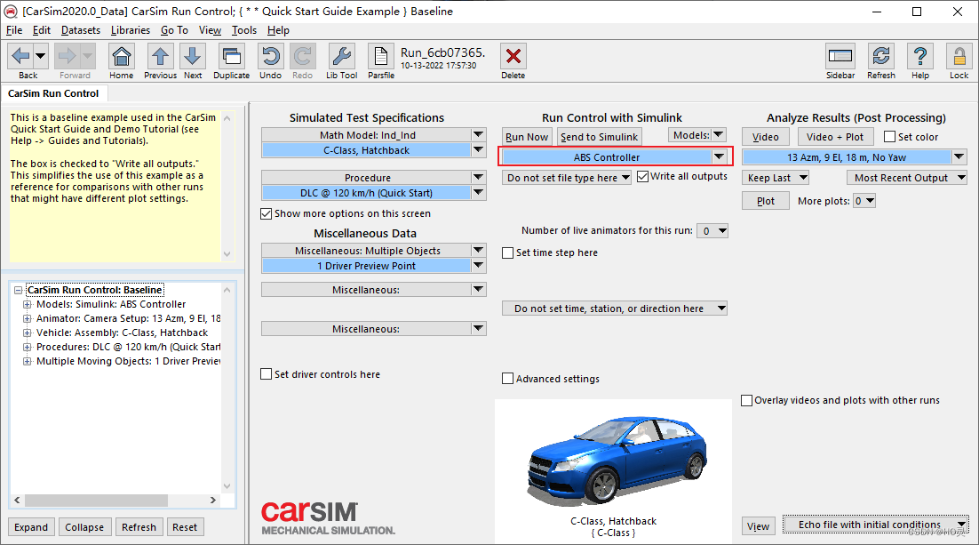Select the CarSim Run Control tab
979x545 pixels.
(53, 93)
